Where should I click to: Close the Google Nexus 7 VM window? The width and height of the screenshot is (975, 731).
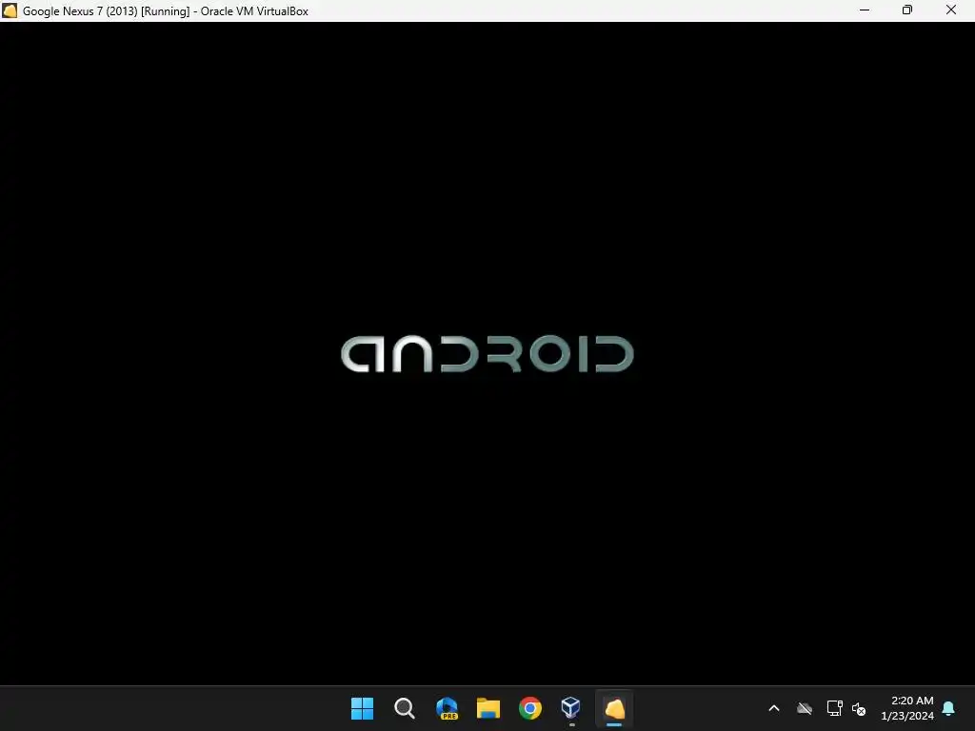point(951,10)
